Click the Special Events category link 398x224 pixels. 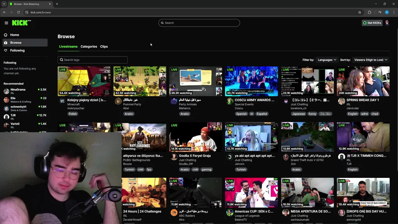[x=244, y=104]
